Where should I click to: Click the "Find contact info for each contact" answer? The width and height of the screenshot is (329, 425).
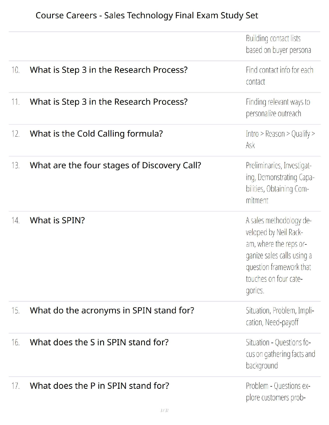279,76
